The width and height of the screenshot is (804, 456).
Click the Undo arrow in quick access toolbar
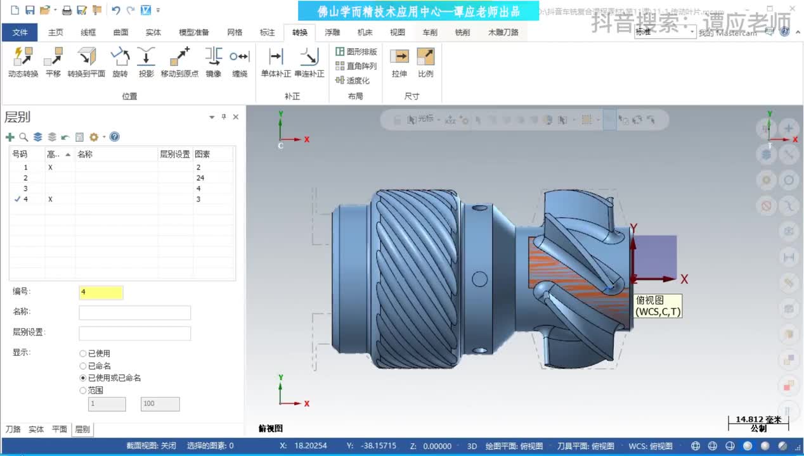pos(115,10)
